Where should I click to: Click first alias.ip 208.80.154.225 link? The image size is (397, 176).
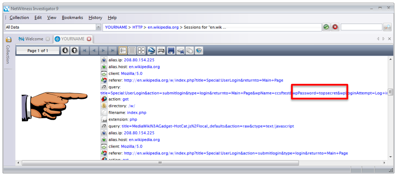[139, 60]
